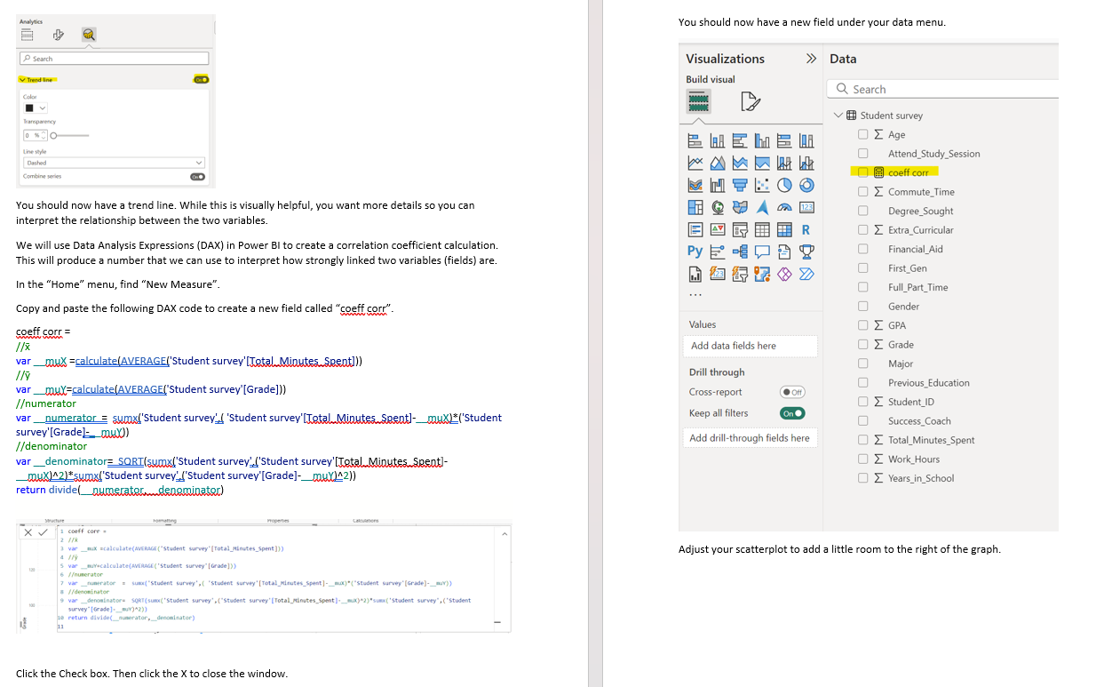Select the R script visual icon
This screenshot has width=1096, height=687.
click(x=806, y=229)
